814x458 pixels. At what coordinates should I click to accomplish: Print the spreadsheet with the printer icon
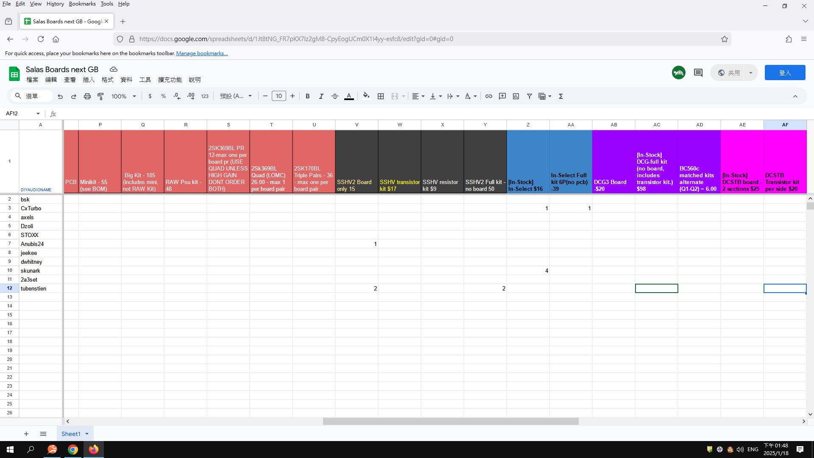tap(87, 96)
